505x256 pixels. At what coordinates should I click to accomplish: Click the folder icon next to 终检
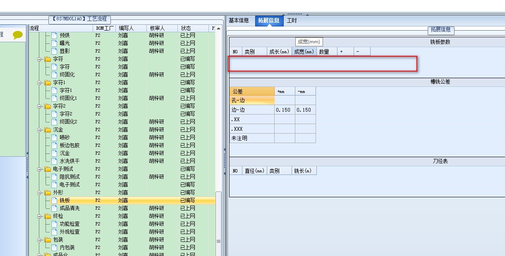point(48,216)
